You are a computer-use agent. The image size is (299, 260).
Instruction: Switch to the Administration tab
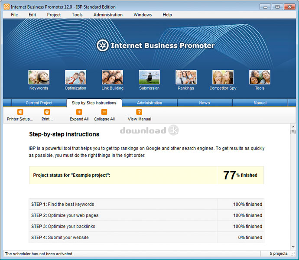pyautogui.click(x=149, y=103)
